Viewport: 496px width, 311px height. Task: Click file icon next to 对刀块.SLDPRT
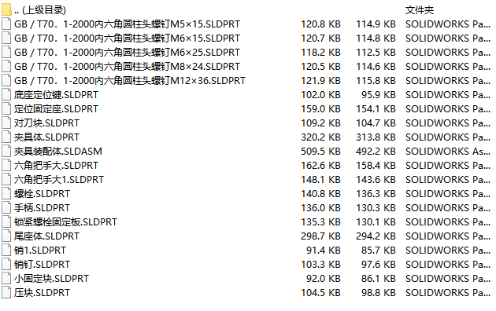[6, 123]
